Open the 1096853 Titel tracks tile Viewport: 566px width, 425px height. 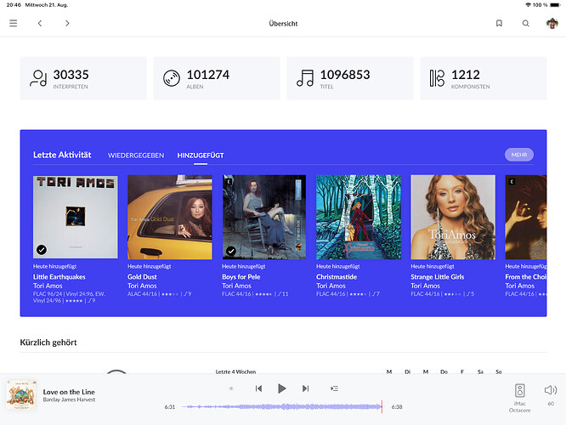350,78
